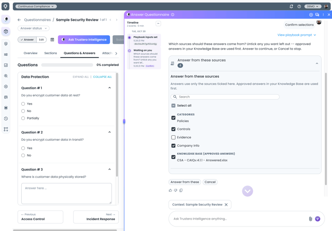
Task: Uncheck the Company Info source checkbox
Action: 173,145
